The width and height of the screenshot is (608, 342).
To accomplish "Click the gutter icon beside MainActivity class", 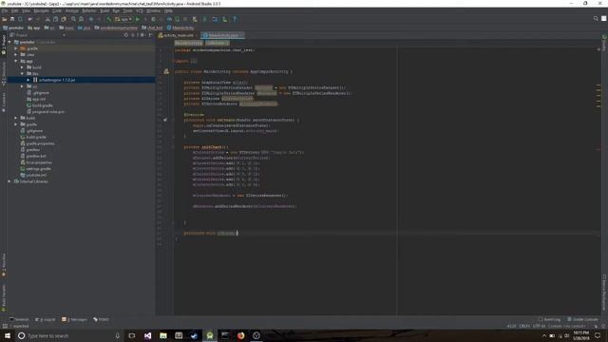I will 166,71.
